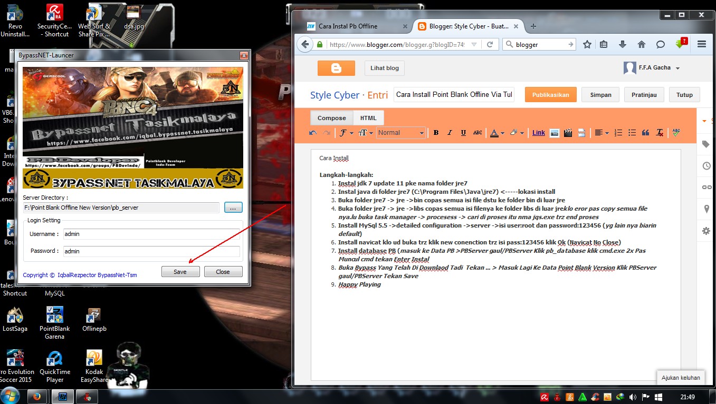Open Location pin in post settings sidebar
The height and width of the screenshot is (404, 716).
707,209
